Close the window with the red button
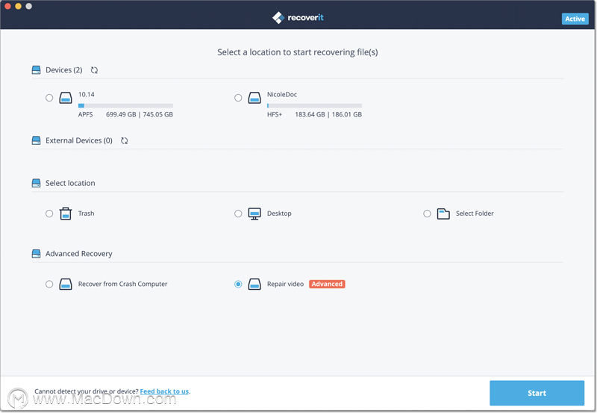The width and height of the screenshot is (597, 413). pos(7,6)
